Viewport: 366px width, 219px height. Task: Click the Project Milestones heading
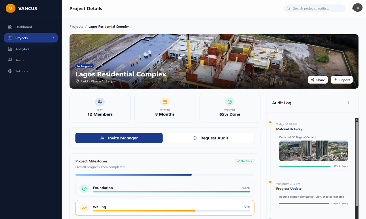91,161
